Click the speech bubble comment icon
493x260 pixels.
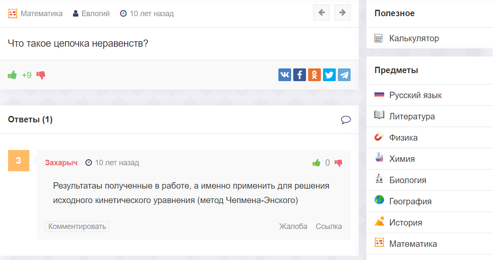pos(346,120)
